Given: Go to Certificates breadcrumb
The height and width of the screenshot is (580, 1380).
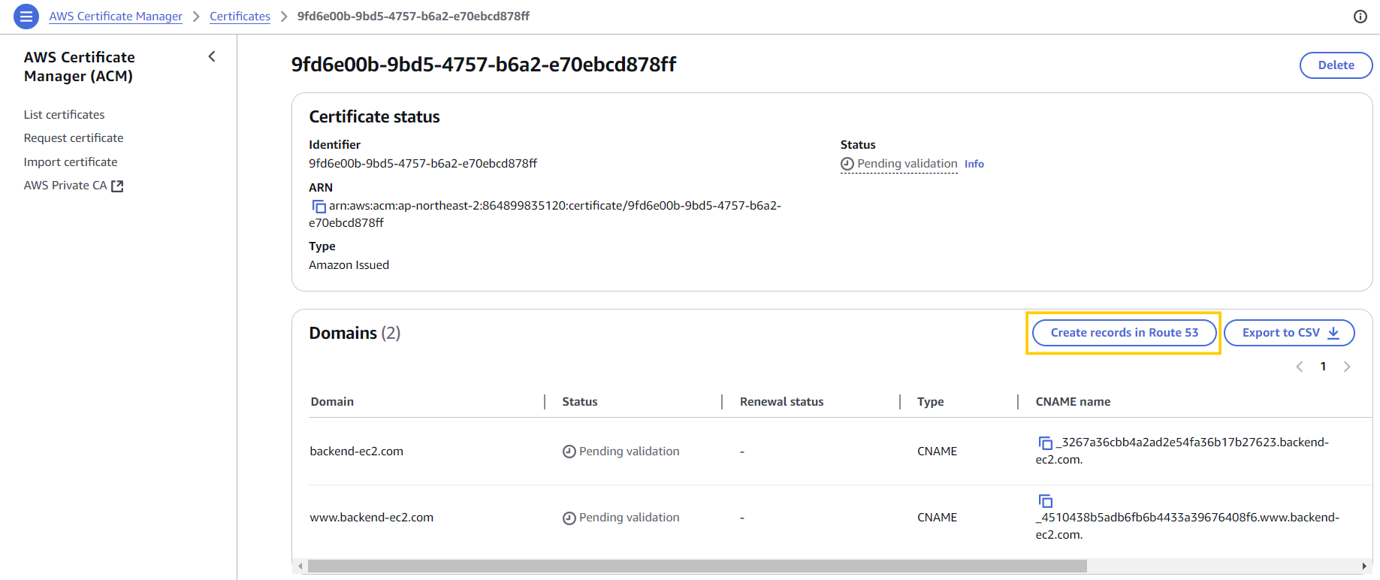Looking at the screenshot, I should (240, 17).
